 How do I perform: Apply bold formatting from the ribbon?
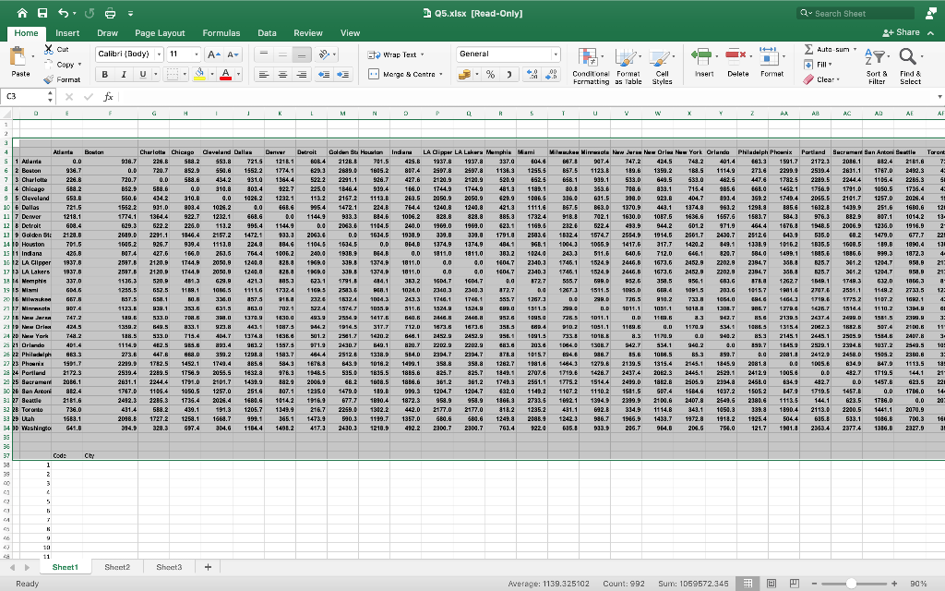click(x=103, y=72)
